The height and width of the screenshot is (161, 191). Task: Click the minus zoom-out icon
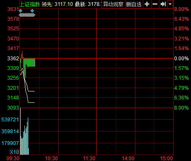point(155,4)
